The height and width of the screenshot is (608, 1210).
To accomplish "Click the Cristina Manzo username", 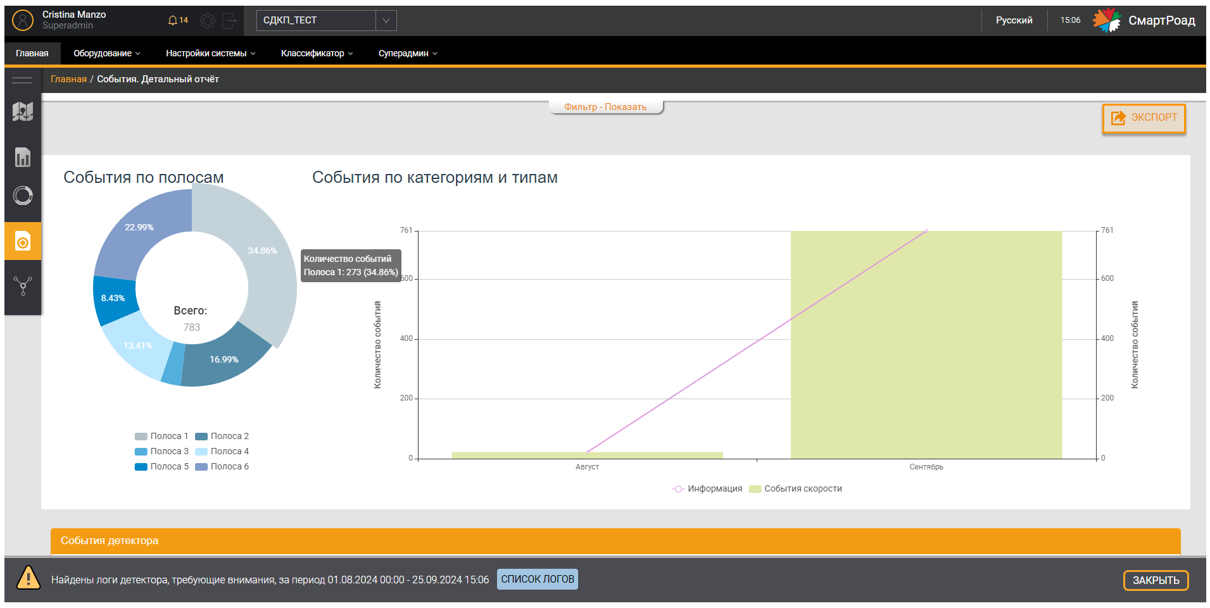I will tap(74, 15).
